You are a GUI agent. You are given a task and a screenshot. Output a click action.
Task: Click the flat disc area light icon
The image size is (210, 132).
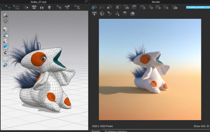click(125, 13)
